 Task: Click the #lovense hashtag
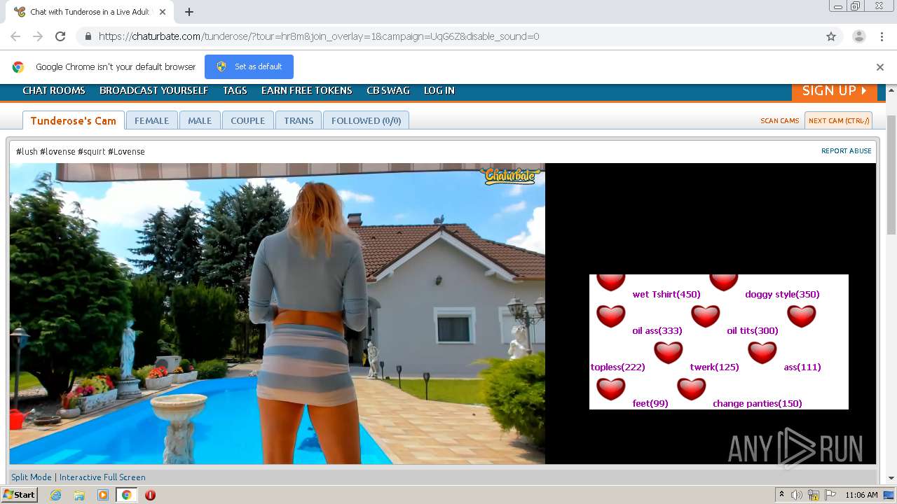tap(57, 151)
